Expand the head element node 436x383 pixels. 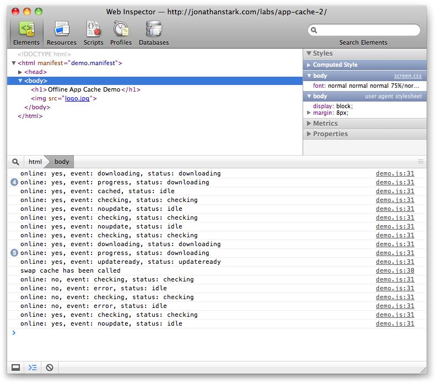point(20,72)
